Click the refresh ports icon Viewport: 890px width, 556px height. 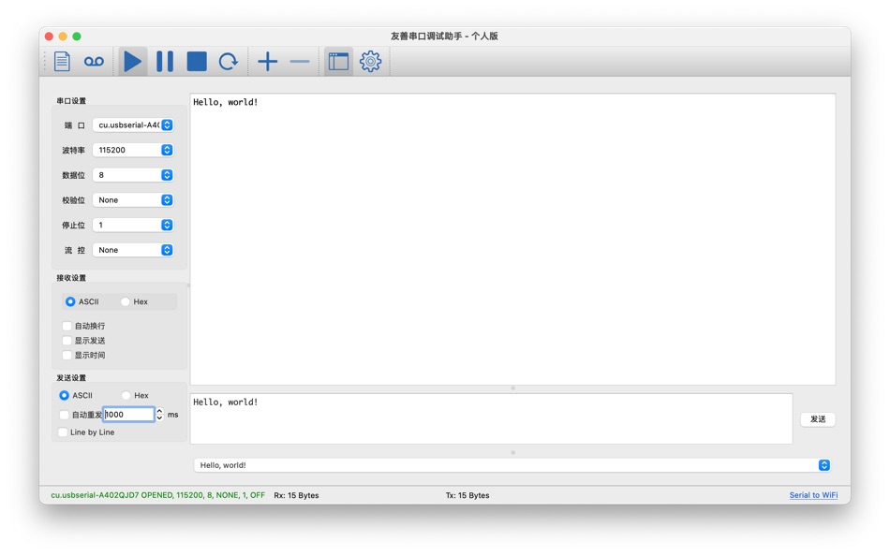click(x=228, y=61)
